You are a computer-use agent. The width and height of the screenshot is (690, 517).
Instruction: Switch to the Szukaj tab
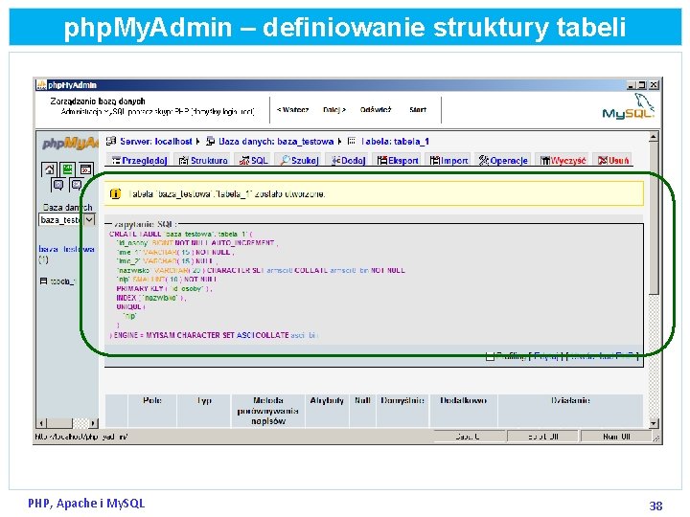coord(299,161)
